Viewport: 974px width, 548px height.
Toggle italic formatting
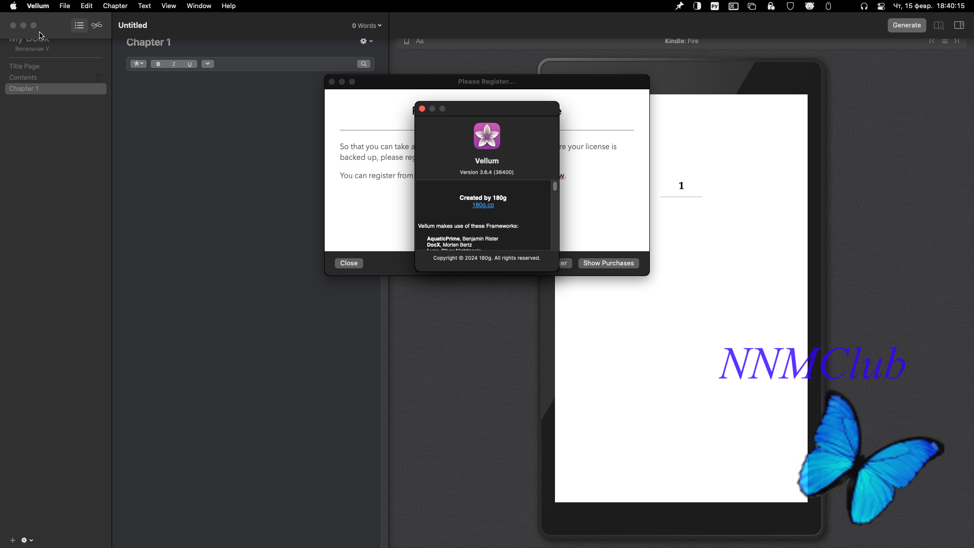tap(174, 64)
